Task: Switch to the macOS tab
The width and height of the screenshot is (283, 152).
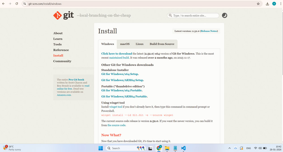Action: (x=125, y=44)
